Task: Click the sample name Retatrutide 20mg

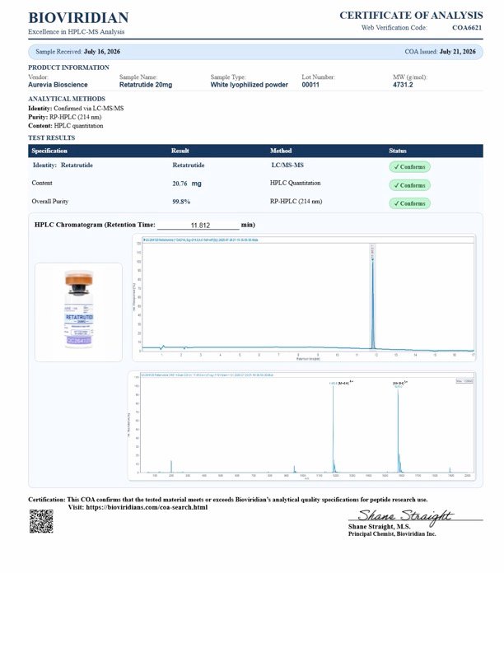Action: click(x=146, y=85)
